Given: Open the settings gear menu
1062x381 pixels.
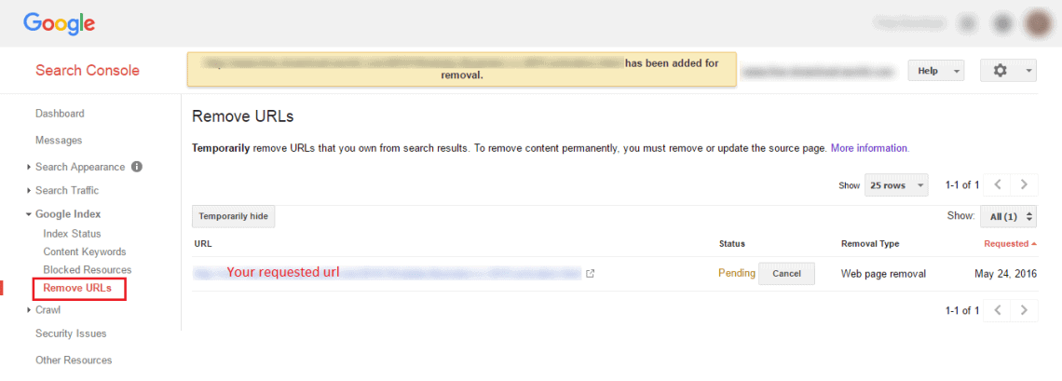Looking at the screenshot, I should [1008, 71].
